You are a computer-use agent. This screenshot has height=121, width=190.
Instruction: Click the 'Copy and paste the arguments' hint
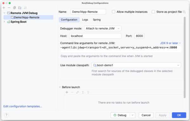click(106, 56)
